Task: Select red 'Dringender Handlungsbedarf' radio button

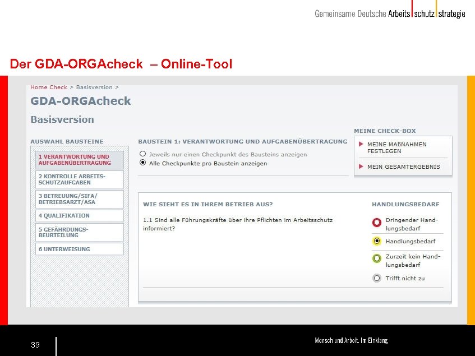Action: click(x=376, y=223)
